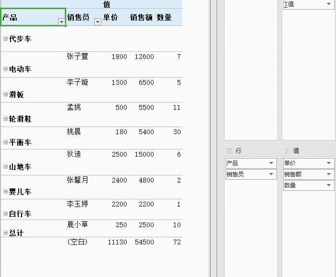Select the 5400 sales cell
Screen dimensions: 336x277
coord(146,132)
